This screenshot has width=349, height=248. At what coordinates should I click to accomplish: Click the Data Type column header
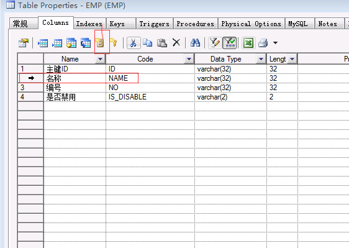pyautogui.click(x=225, y=59)
